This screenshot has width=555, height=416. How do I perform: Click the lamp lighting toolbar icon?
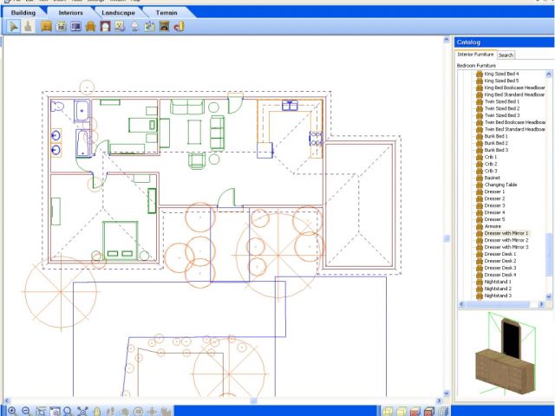pyautogui.click(x=134, y=27)
